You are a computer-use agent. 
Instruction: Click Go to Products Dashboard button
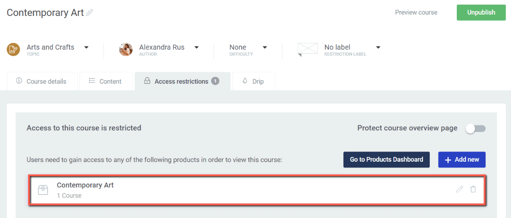[x=387, y=160]
